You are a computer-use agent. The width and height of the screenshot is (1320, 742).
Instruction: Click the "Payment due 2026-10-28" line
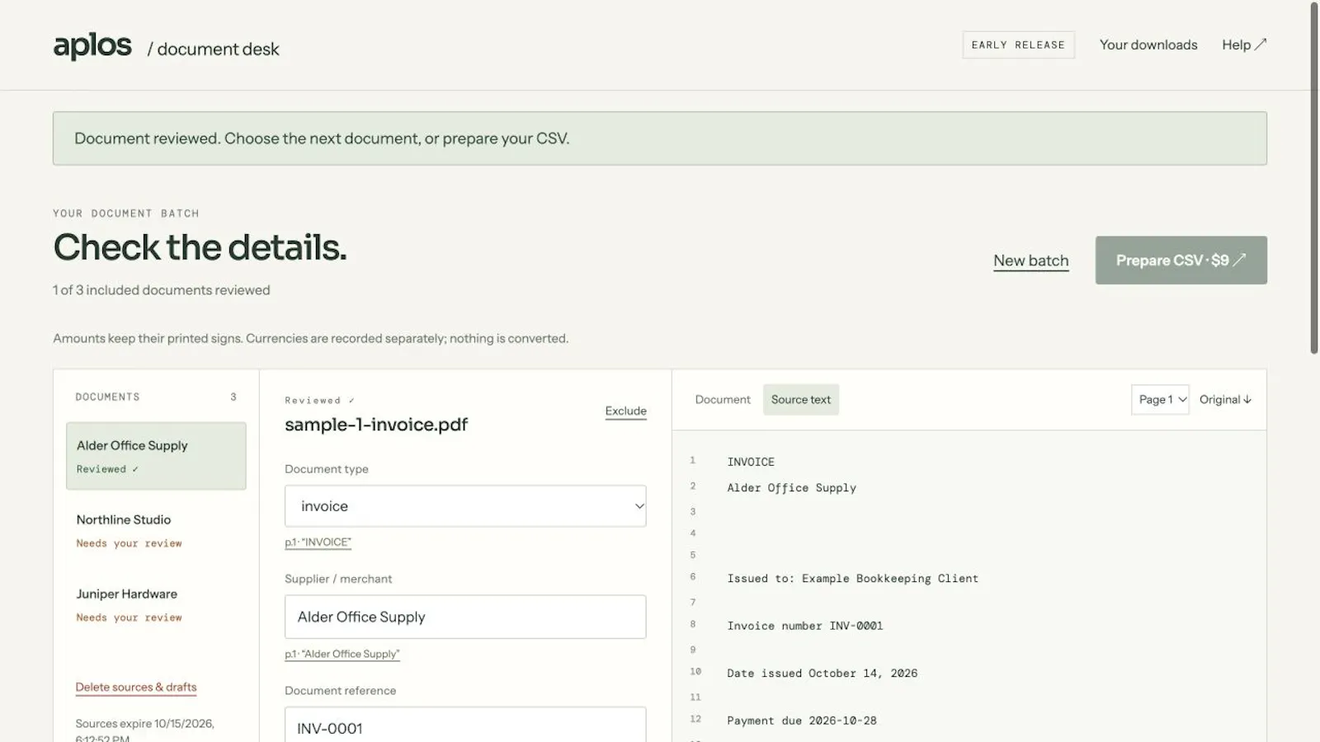click(802, 721)
